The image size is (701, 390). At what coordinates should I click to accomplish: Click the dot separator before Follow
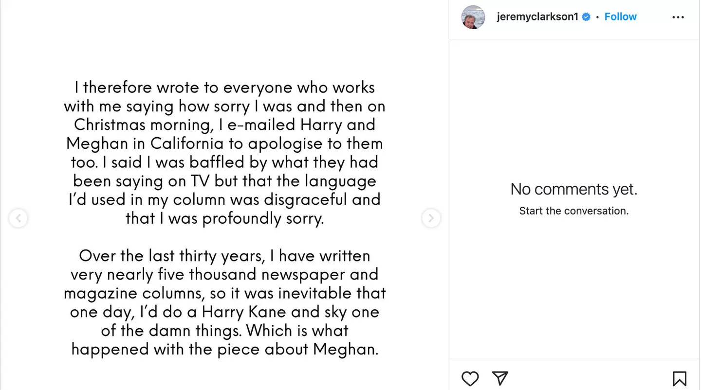(x=597, y=17)
